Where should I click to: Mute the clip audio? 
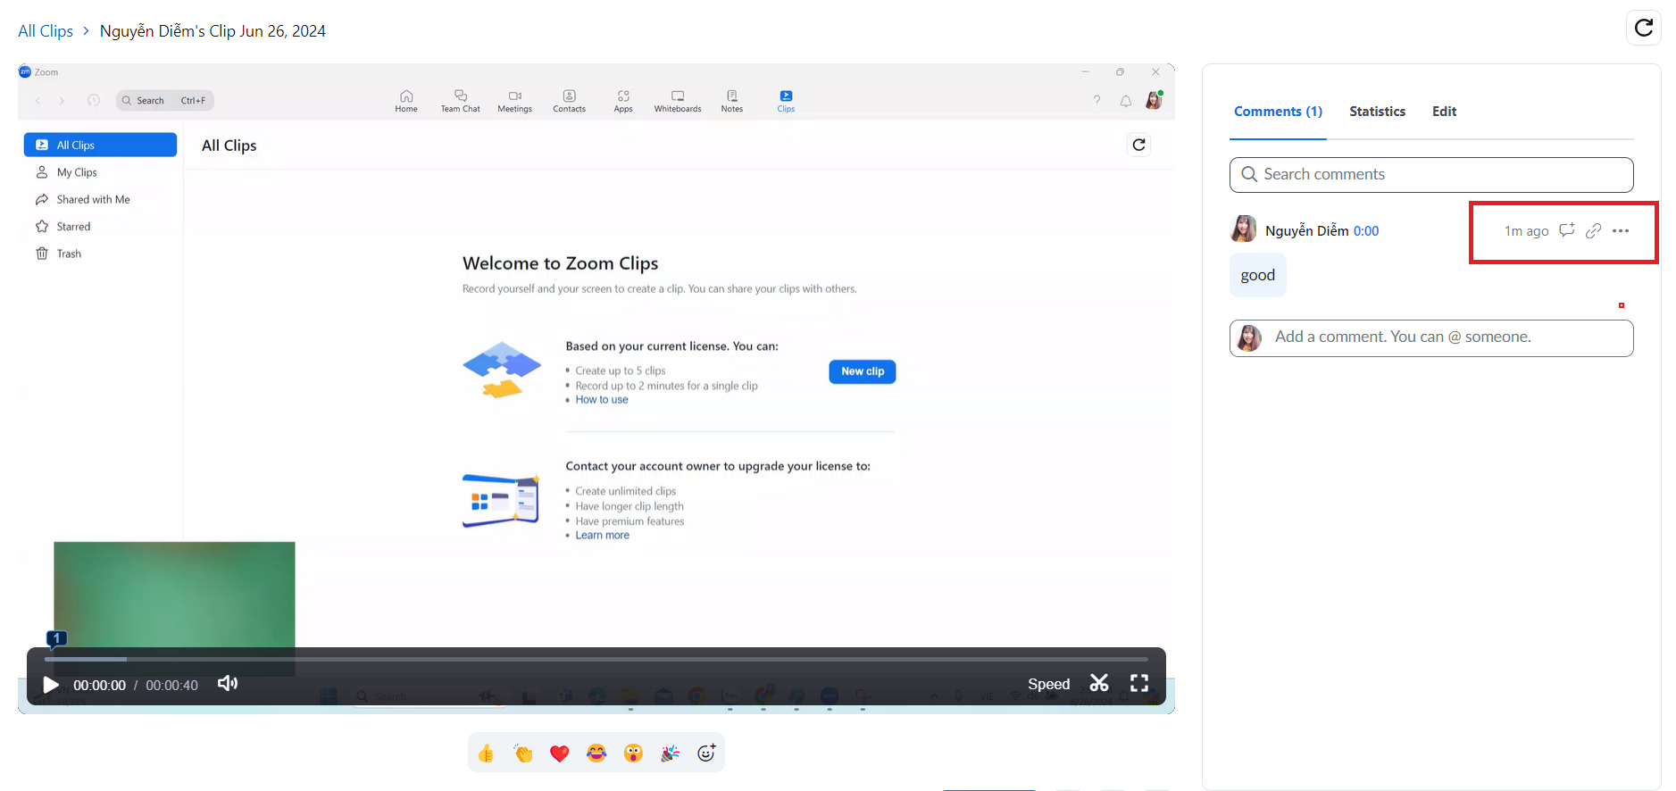(228, 684)
